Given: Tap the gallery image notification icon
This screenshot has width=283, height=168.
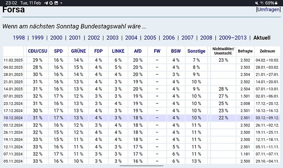Looking at the screenshot, I should coord(56,3).
